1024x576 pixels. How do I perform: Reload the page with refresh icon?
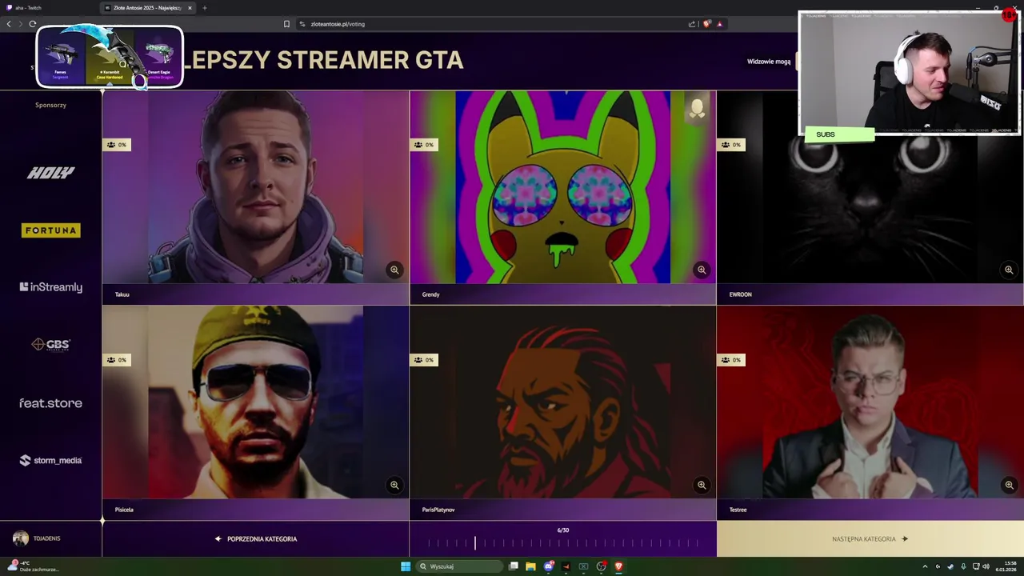coord(33,24)
